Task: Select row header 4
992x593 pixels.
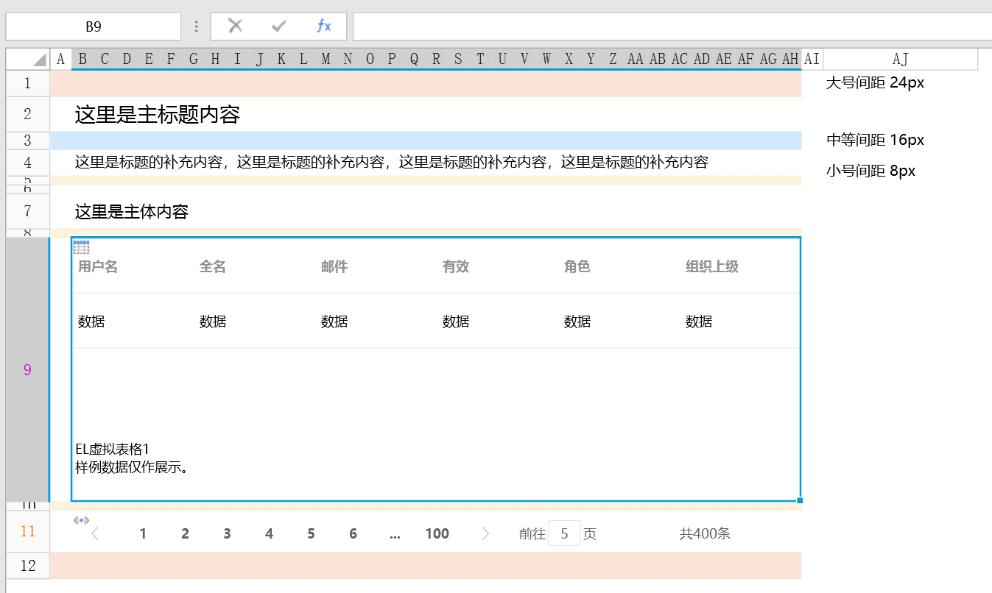Action: coord(28,163)
